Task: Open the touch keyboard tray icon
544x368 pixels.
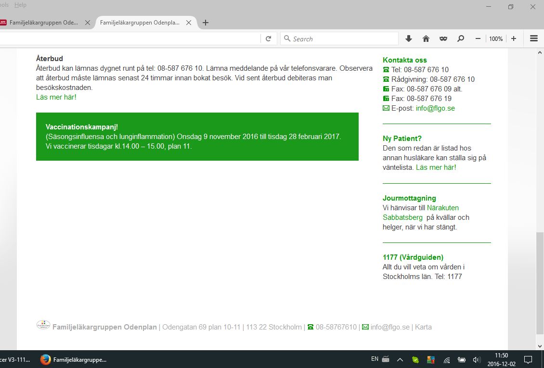Action: pyautogui.click(x=386, y=359)
